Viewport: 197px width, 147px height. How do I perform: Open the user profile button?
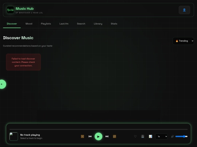click(184, 10)
